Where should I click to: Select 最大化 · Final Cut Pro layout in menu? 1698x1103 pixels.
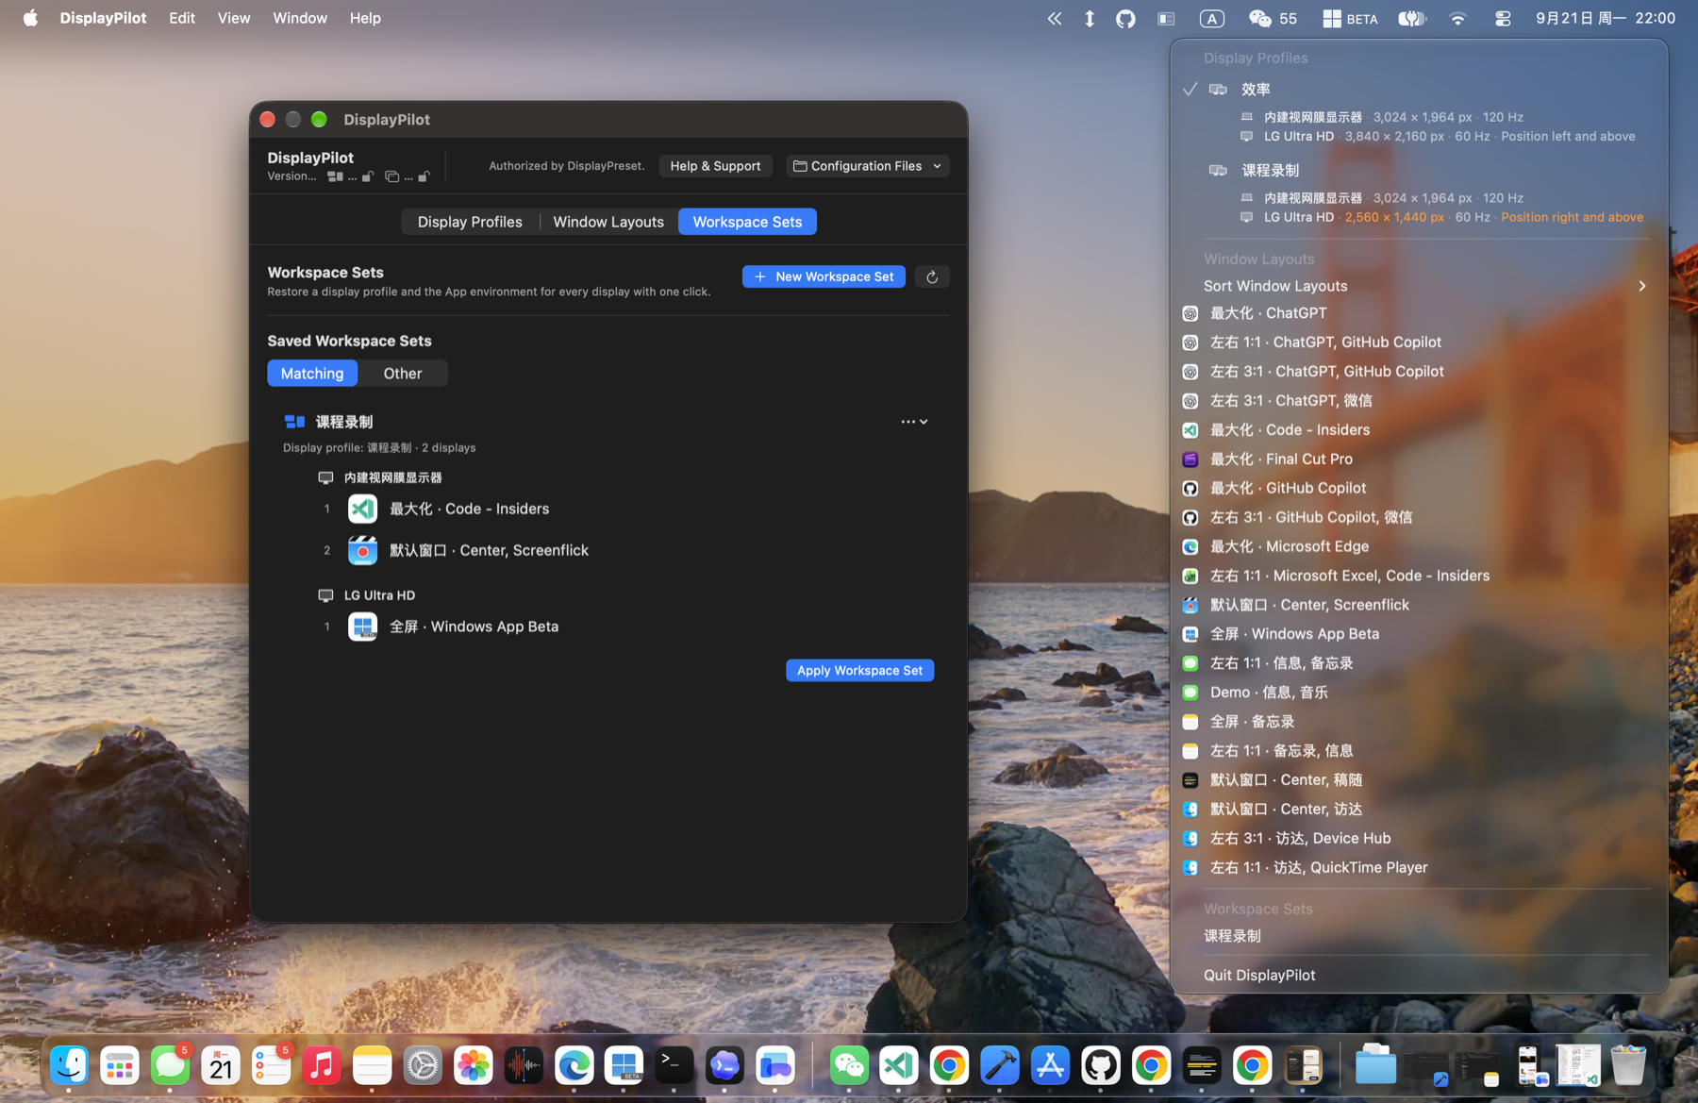tap(1419, 460)
